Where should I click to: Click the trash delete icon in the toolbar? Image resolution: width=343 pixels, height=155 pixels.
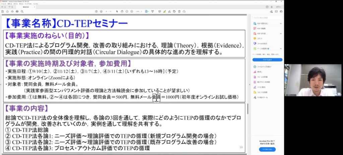tap(180, 11)
